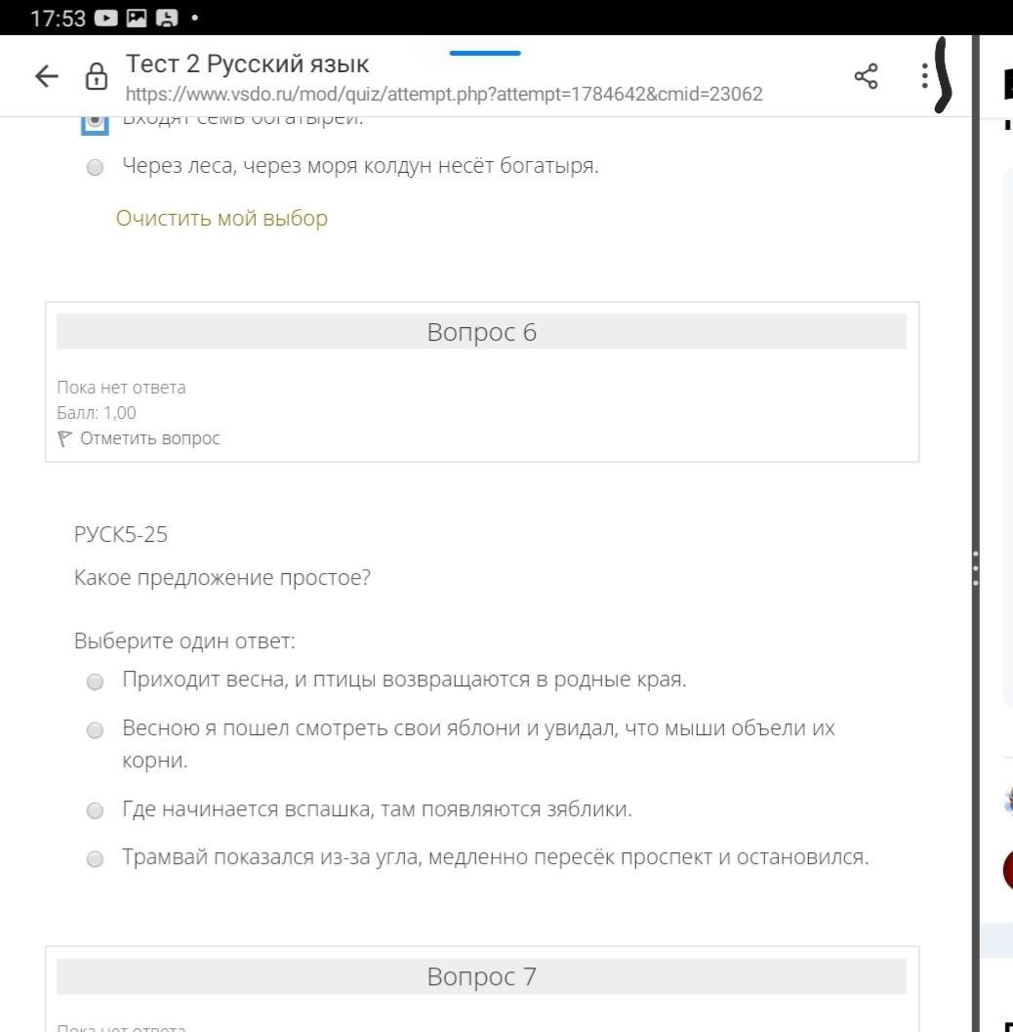Image resolution: width=1013 pixels, height=1032 pixels.
Task: Select answer 'Весною я пошел смотреть свои яблони'
Action: click(95, 730)
